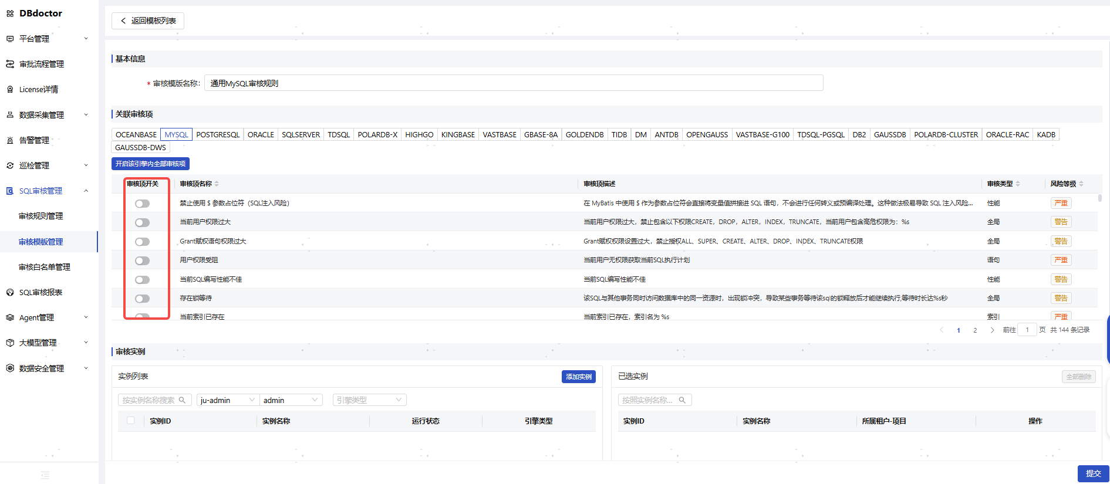Image resolution: width=1110 pixels, height=484 pixels.
Task: Click the SQL审核报表 sidebar icon
Action: coord(10,292)
